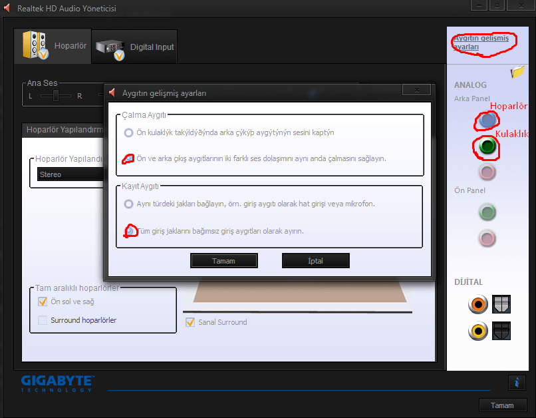Select the yellow digital connector icon
Image resolution: width=536 pixels, height=418 pixels.
click(x=477, y=331)
